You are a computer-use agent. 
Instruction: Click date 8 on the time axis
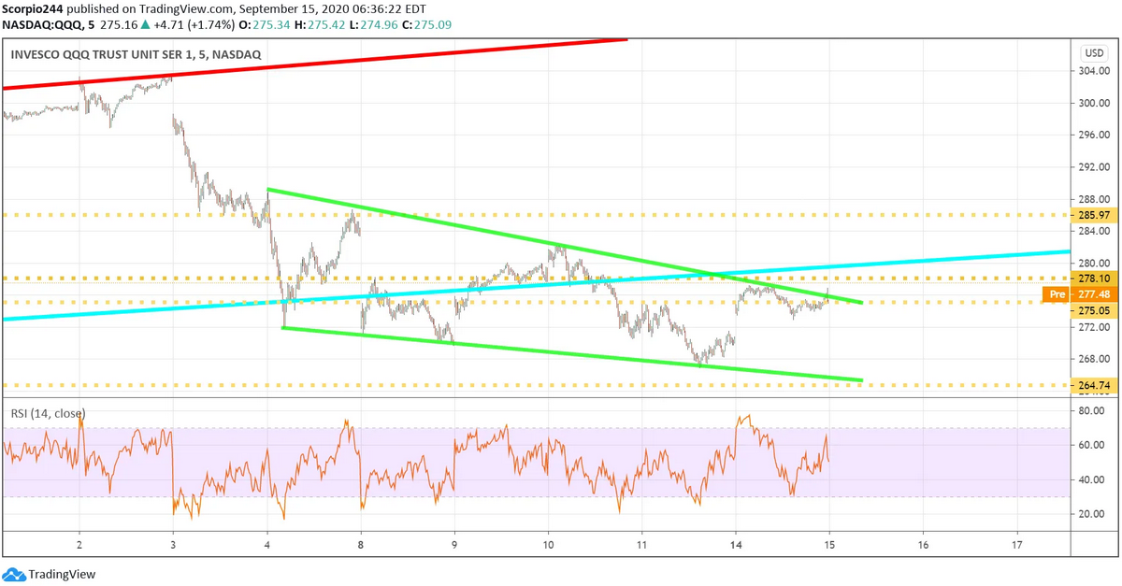tap(361, 544)
